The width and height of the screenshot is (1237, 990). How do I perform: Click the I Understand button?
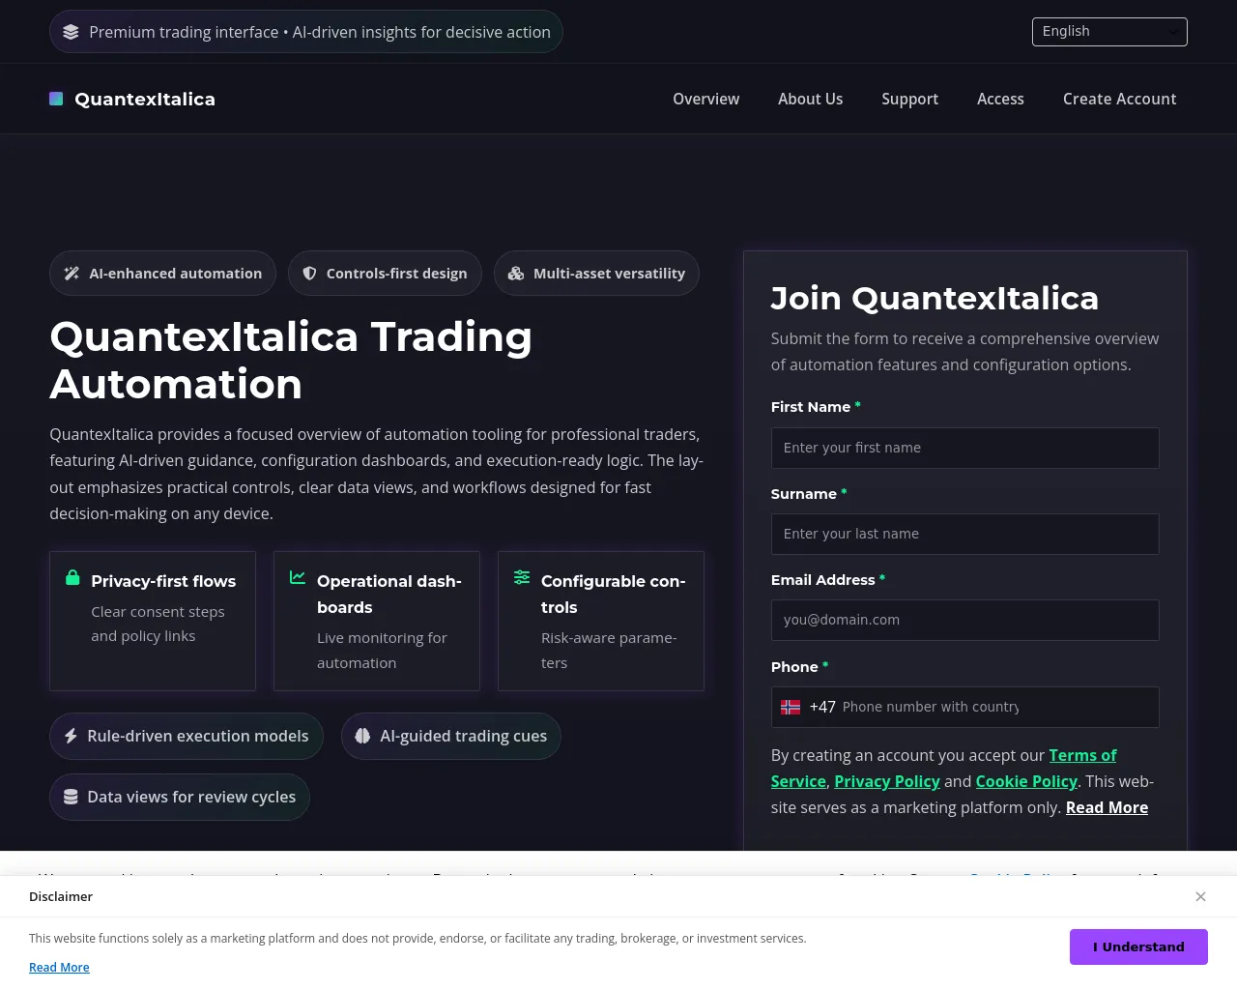[x=1138, y=946]
